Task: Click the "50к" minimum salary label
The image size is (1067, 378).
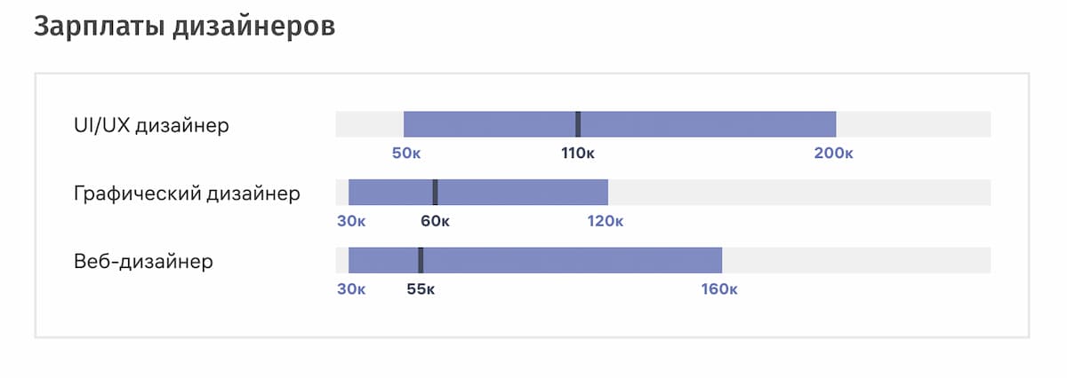Action: pyautogui.click(x=406, y=154)
